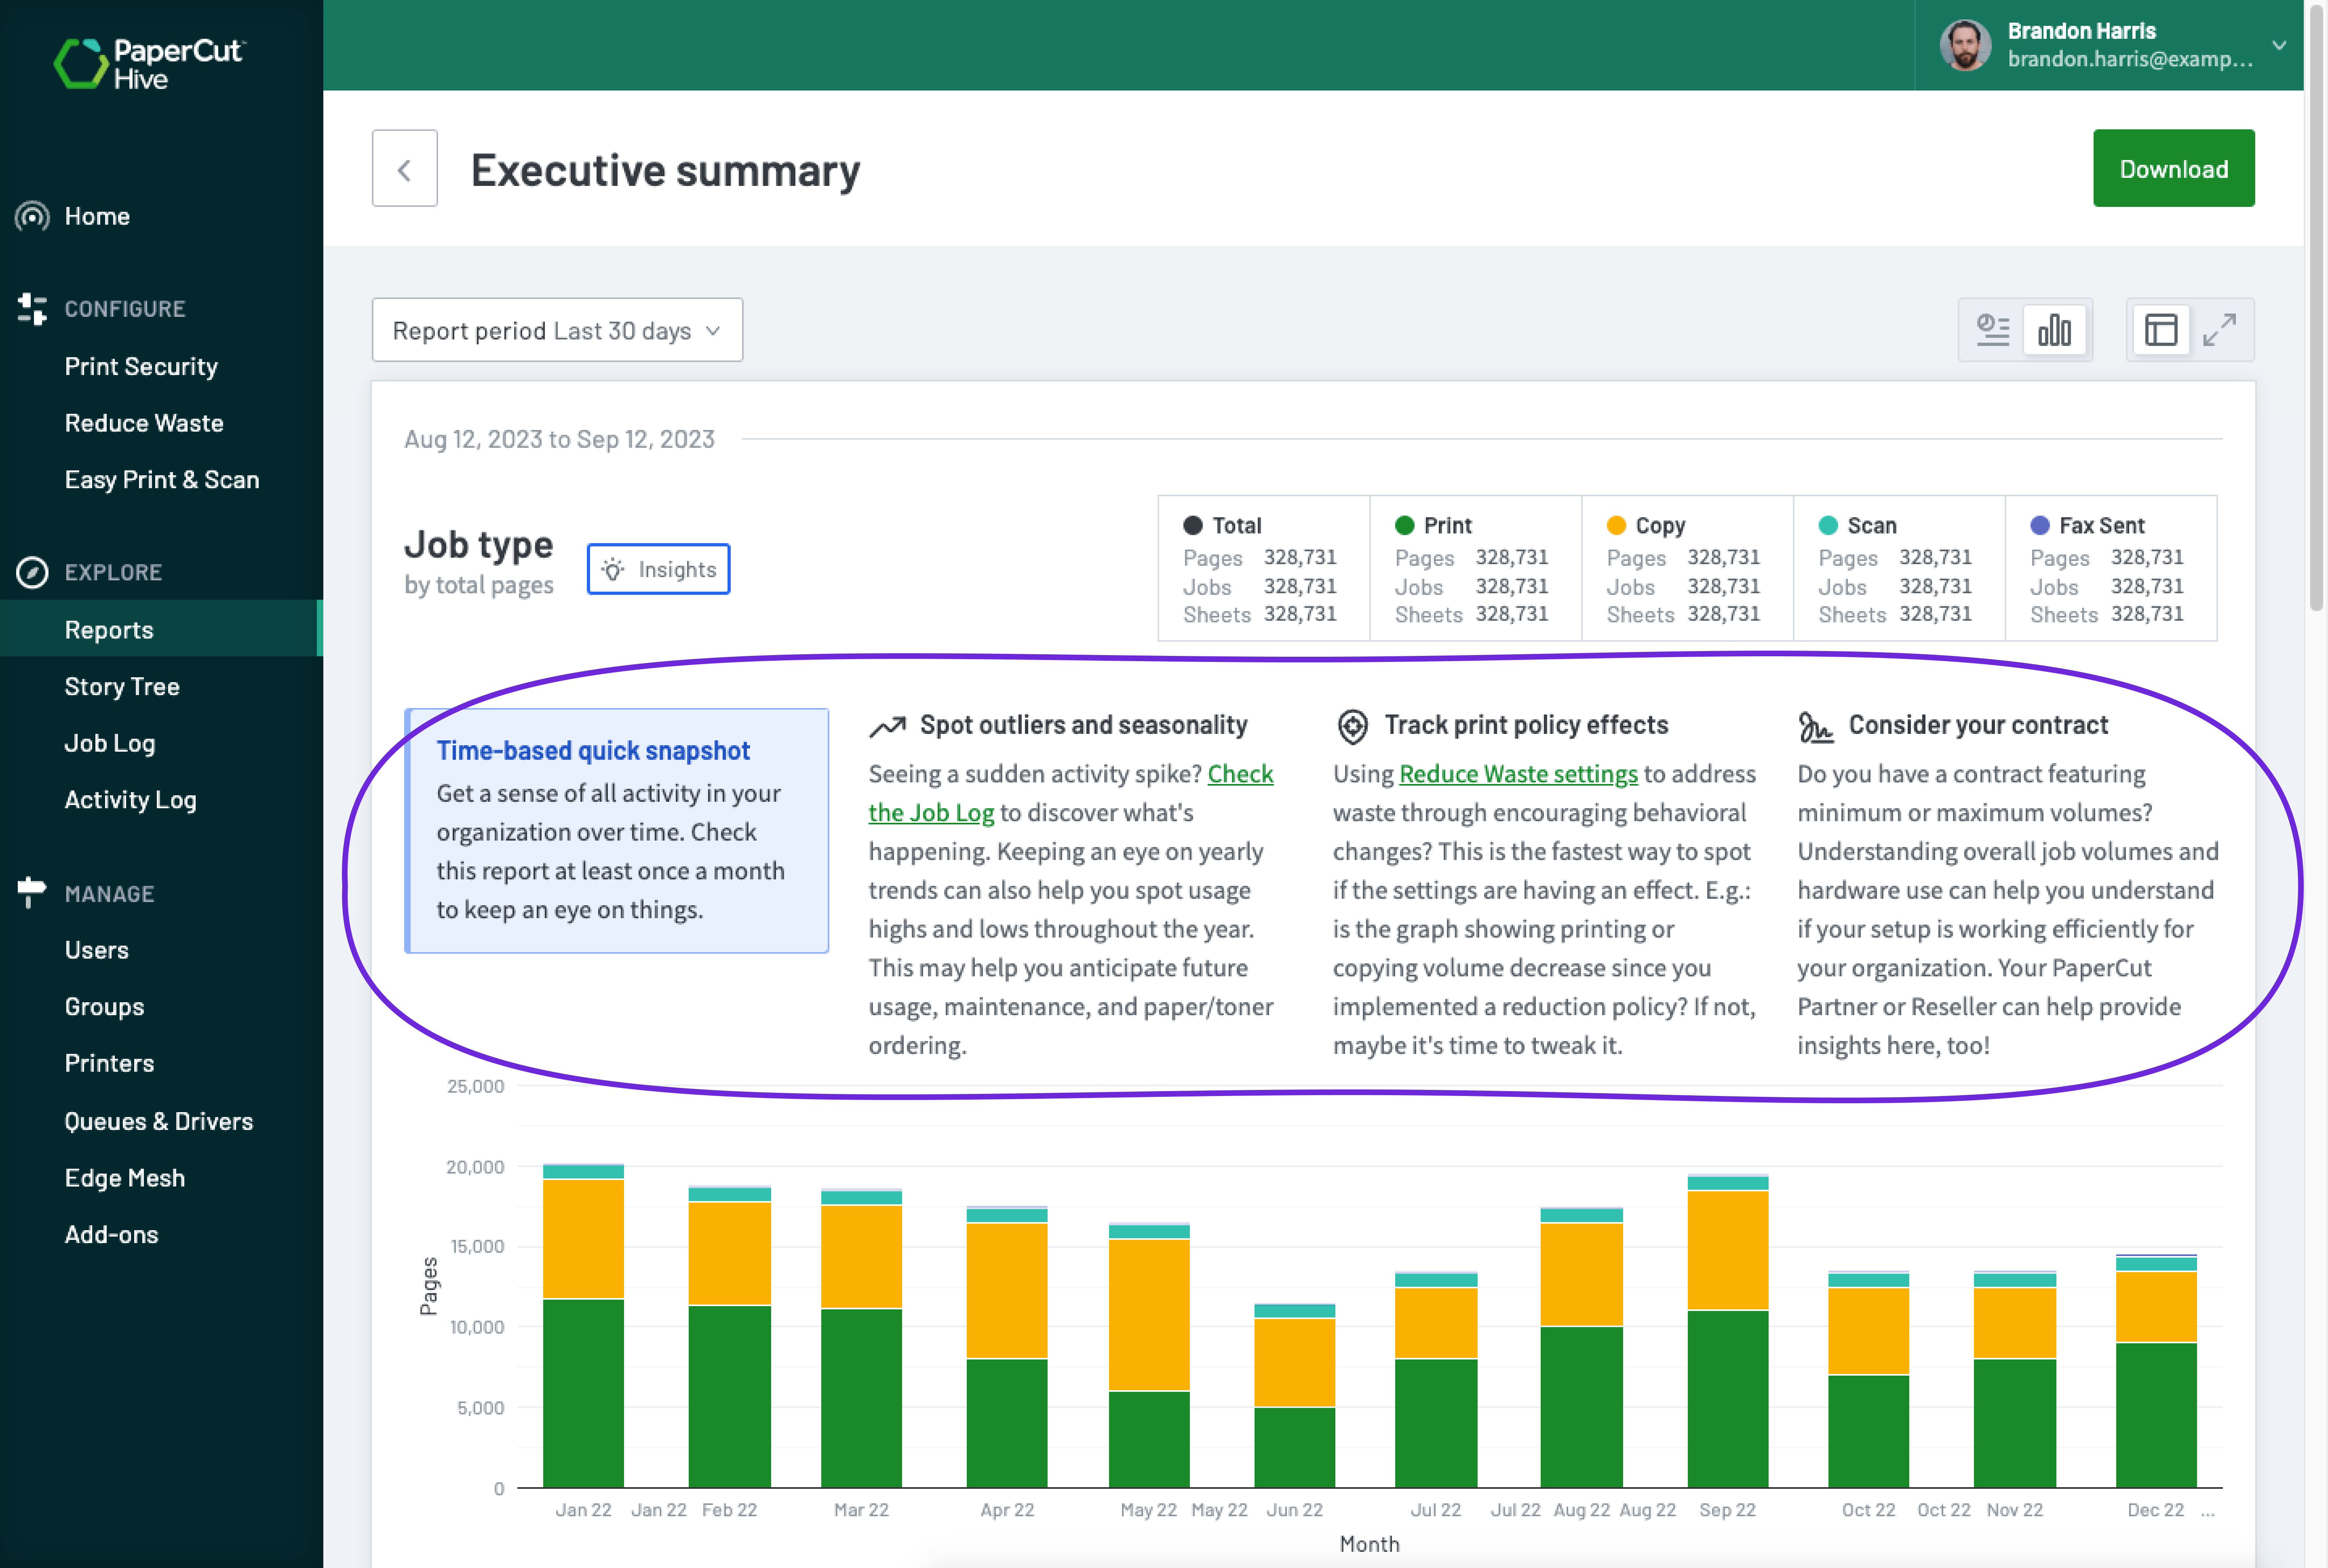Click the back arrow beside Executive summary

pyautogui.click(x=404, y=169)
